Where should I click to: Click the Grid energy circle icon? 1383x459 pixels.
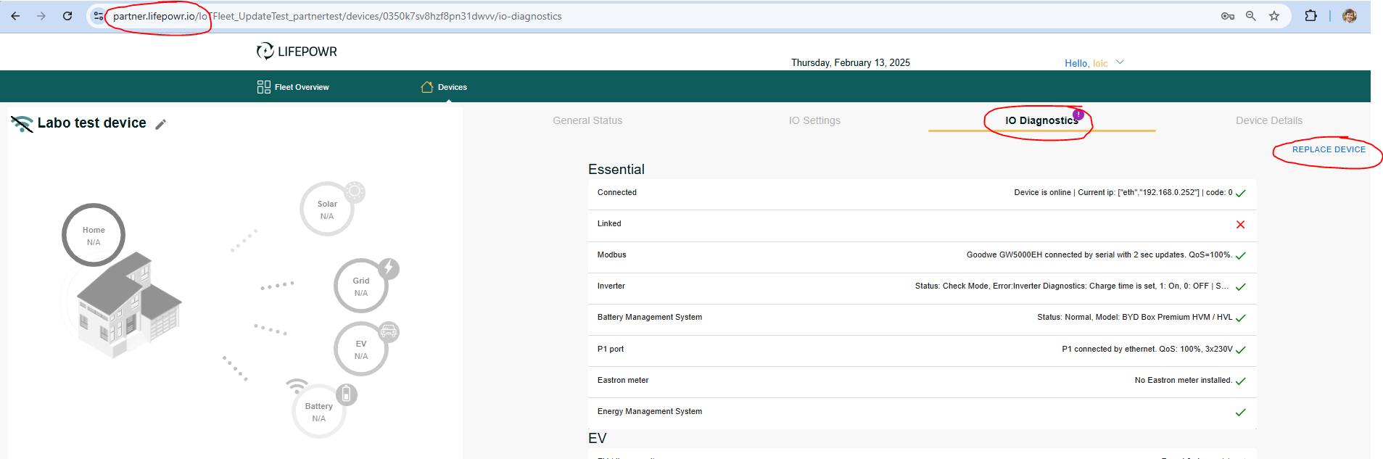coord(361,286)
